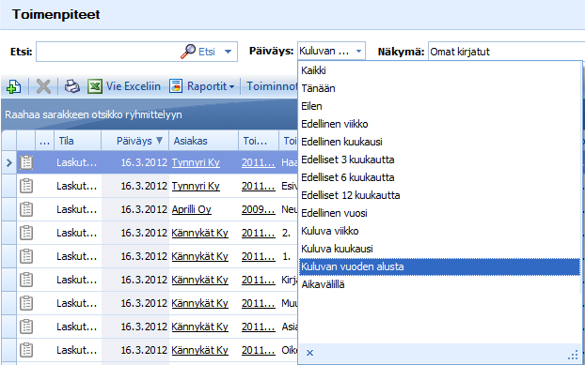The width and height of the screenshot is (585, 365).
Task: Close the date dropdown with X icon
Action: [309, 353]
